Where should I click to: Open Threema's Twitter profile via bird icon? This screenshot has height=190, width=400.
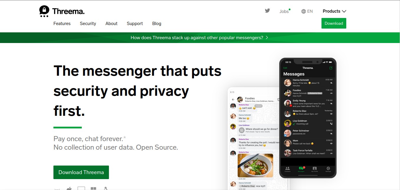(x=267, y=11)
